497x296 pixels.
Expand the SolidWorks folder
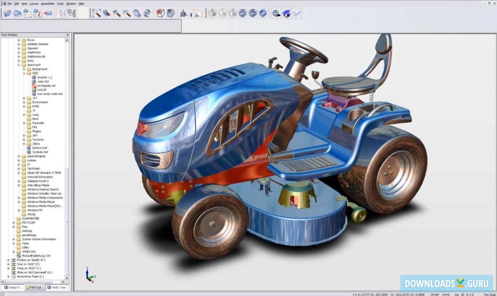coord(19,52)
